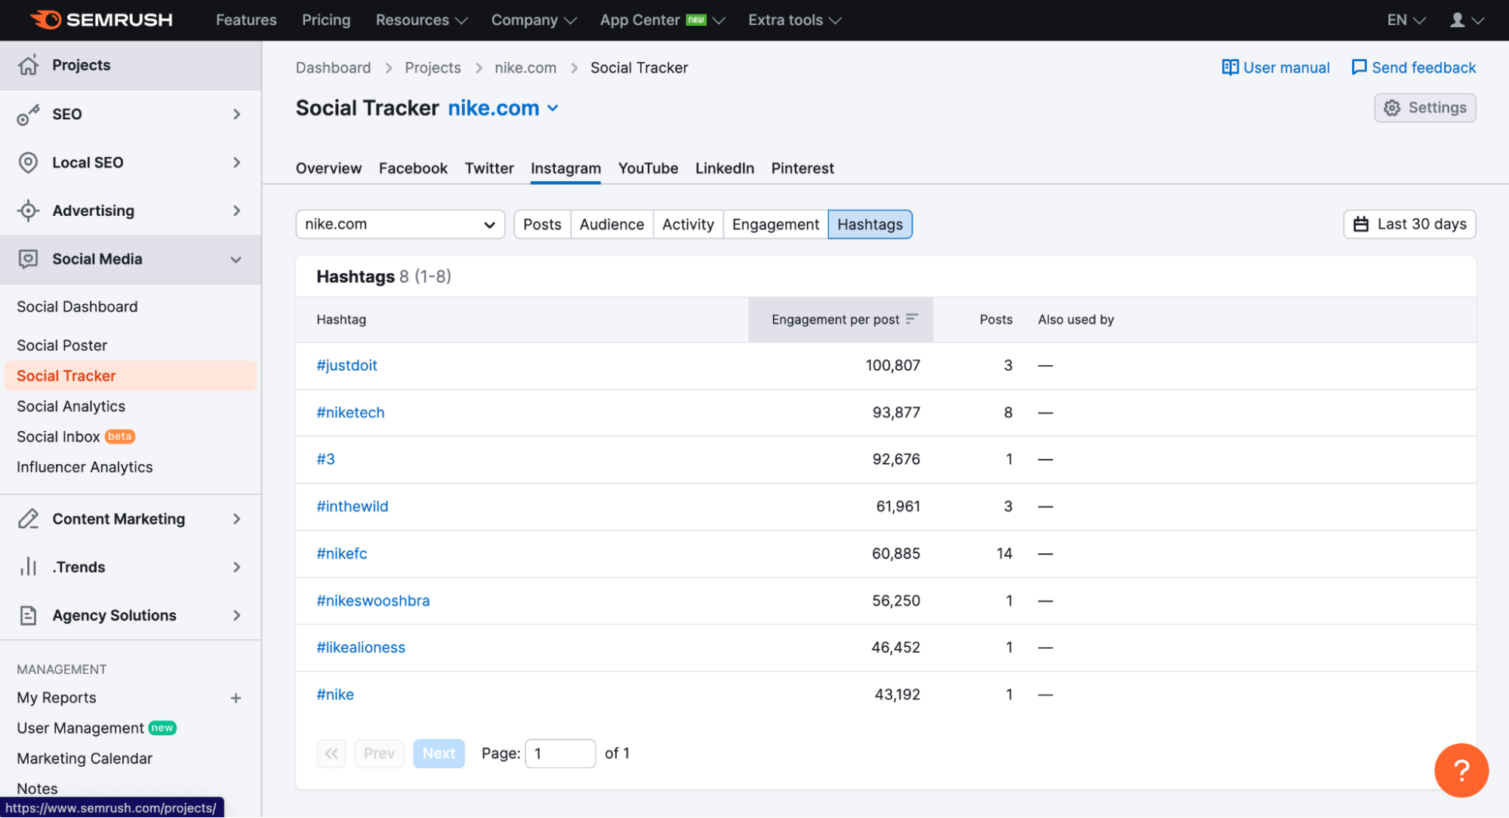Expand the Advertising sidebar section
The image size is (1509, 818).
[x=236, y=211]
